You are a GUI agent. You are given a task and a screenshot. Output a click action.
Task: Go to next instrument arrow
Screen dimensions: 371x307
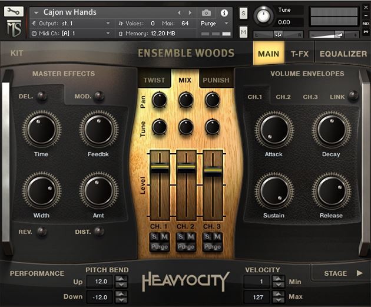click(x=190, y=13)
